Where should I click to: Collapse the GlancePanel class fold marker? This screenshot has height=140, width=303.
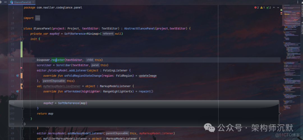(x=23, y=29)
